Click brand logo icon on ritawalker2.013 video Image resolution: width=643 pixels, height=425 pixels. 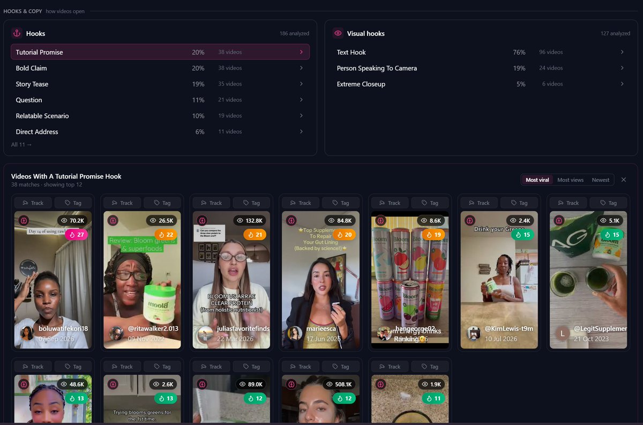coord(113,220)
